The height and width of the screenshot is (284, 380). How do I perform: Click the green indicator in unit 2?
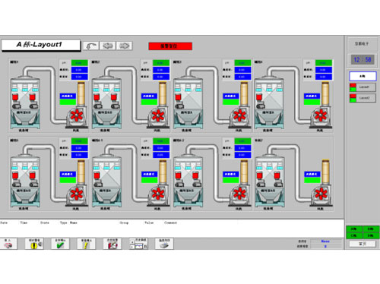tap(149, 102)
